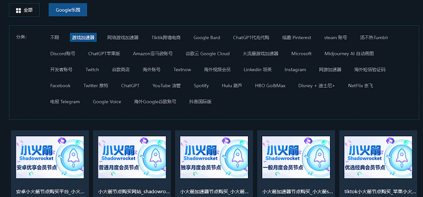The image size is (423, 197).
Task: Choose the Twitch category
Action: 92,70
